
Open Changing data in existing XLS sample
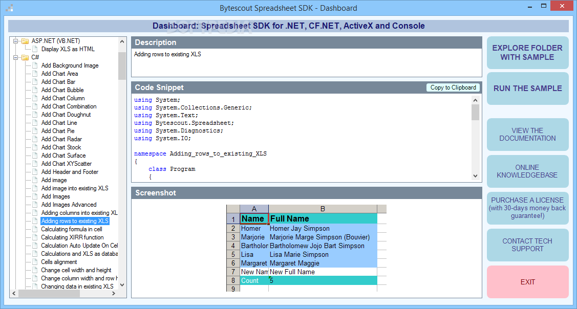[77, 286]
